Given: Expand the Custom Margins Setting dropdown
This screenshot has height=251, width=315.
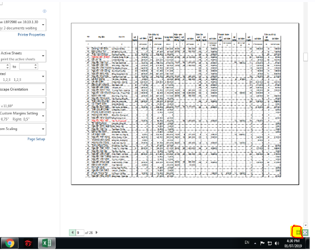Looking at the screenshot, I should click(44, 116).
